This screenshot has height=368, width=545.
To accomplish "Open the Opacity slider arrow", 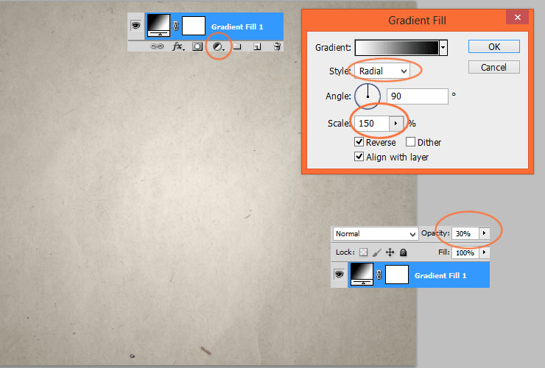I will [x=484, y=233].
